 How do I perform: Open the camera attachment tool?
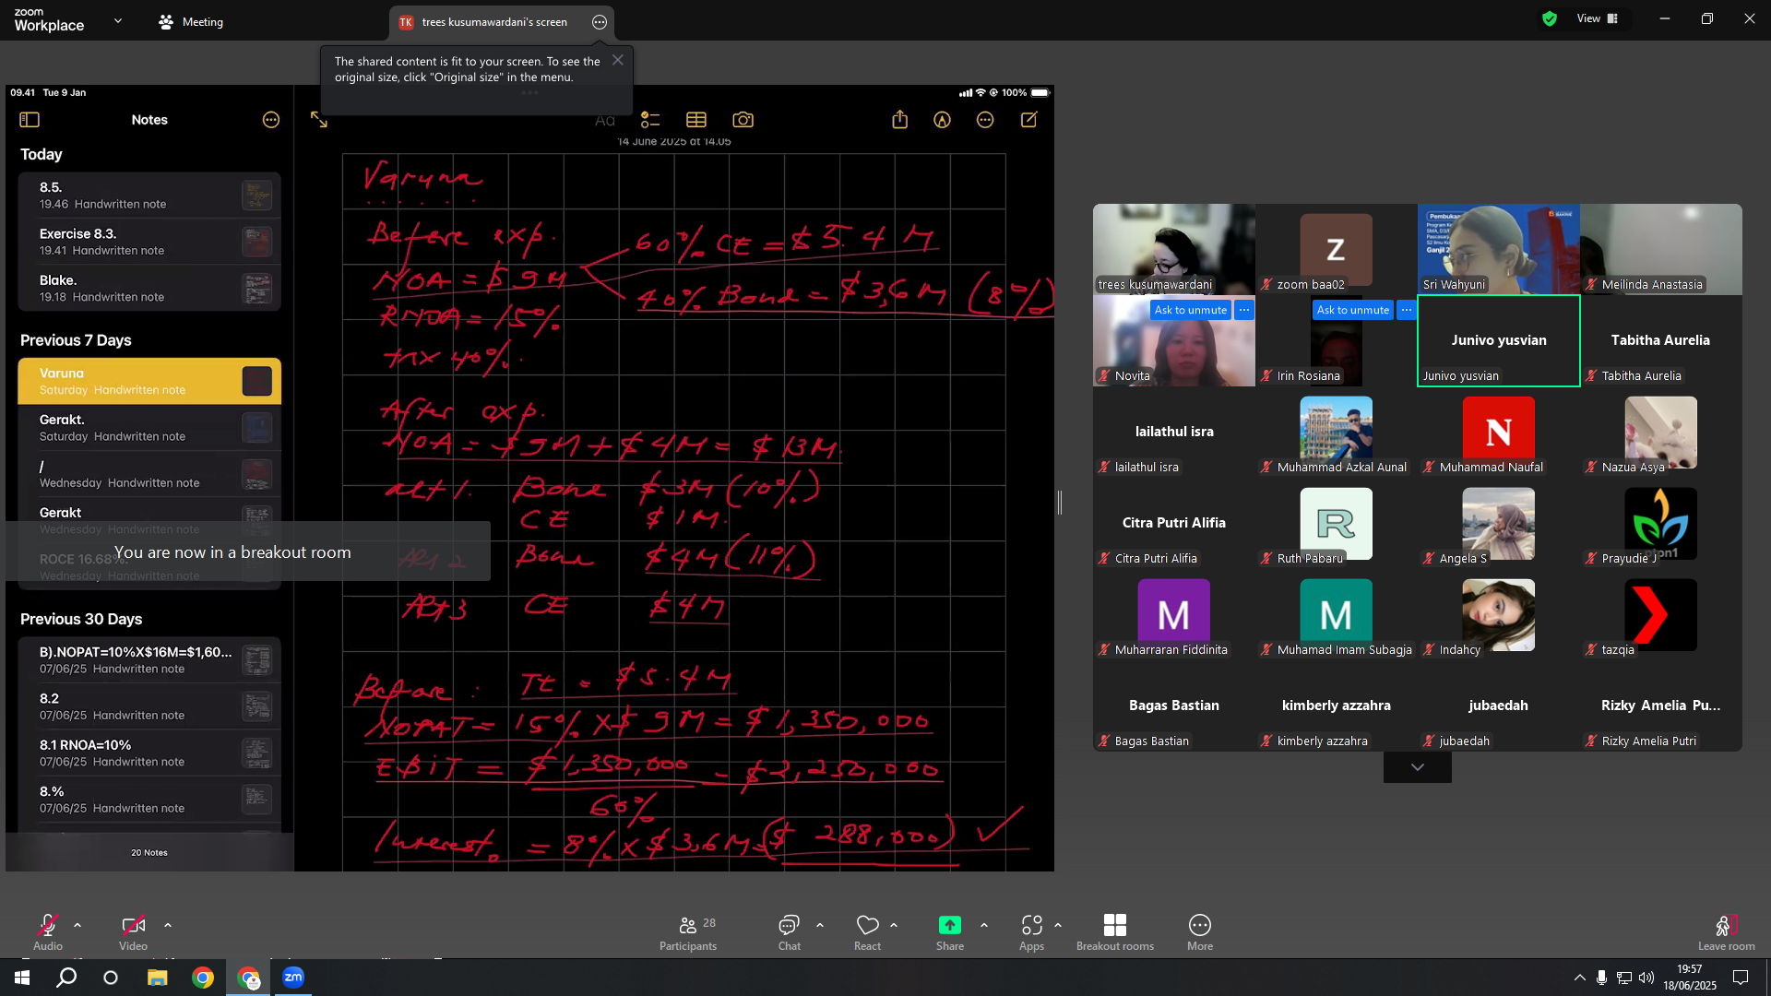743,120
